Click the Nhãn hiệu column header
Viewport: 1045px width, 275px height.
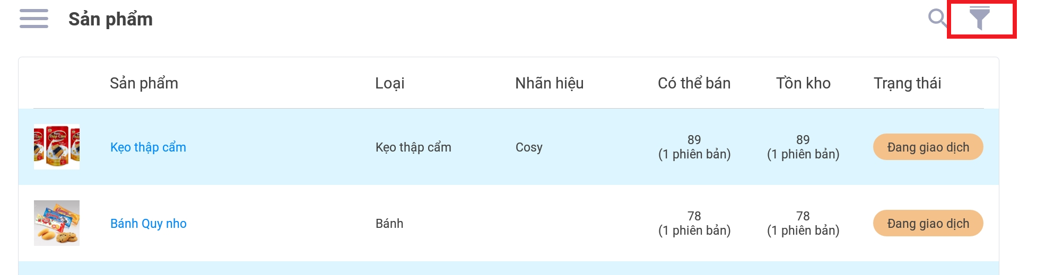[549, 83]
